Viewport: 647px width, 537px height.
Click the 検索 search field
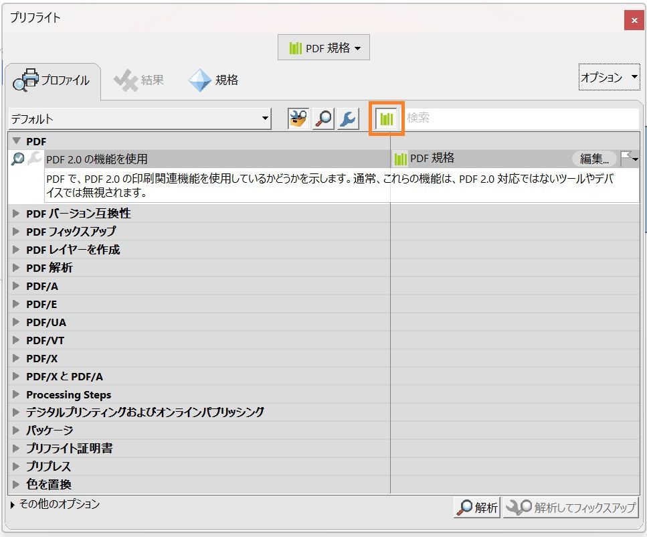[521, 118]
